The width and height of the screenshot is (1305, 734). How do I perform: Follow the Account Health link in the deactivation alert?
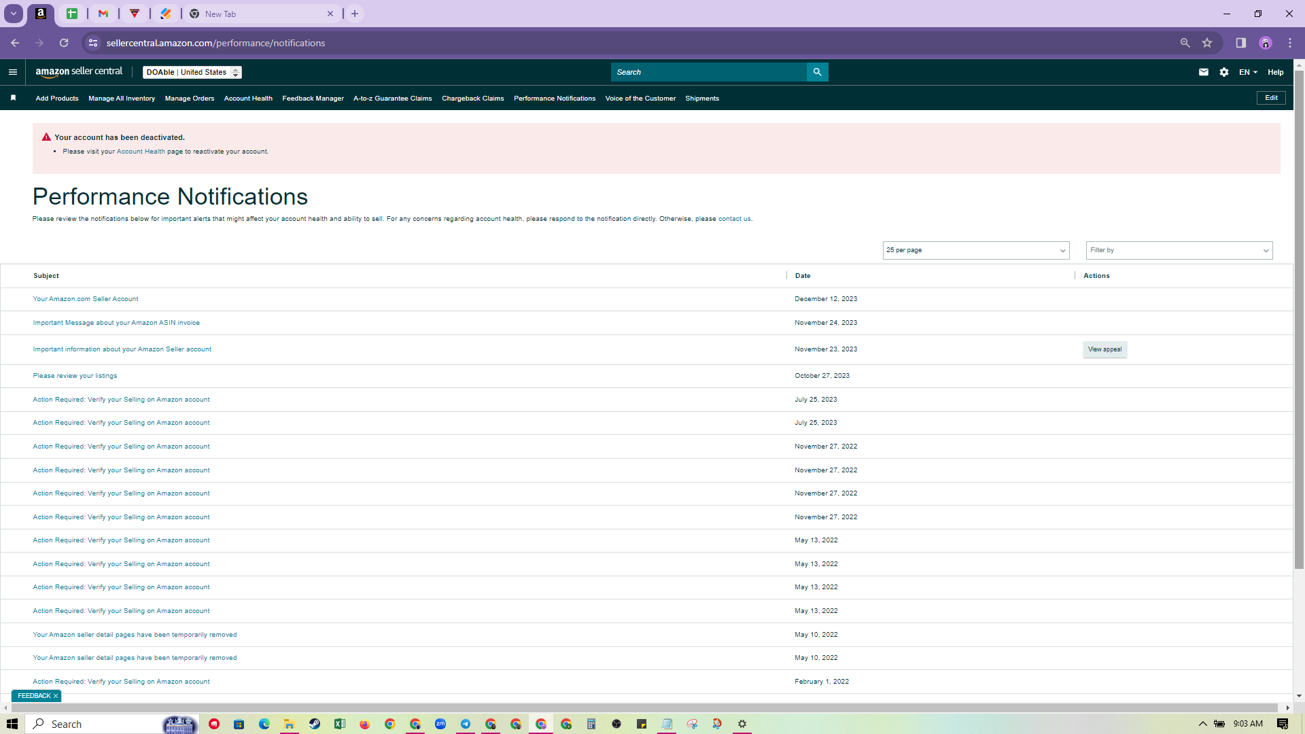coord(141,152)
